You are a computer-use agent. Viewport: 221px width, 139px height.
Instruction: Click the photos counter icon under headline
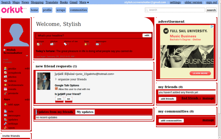(52, 44)
